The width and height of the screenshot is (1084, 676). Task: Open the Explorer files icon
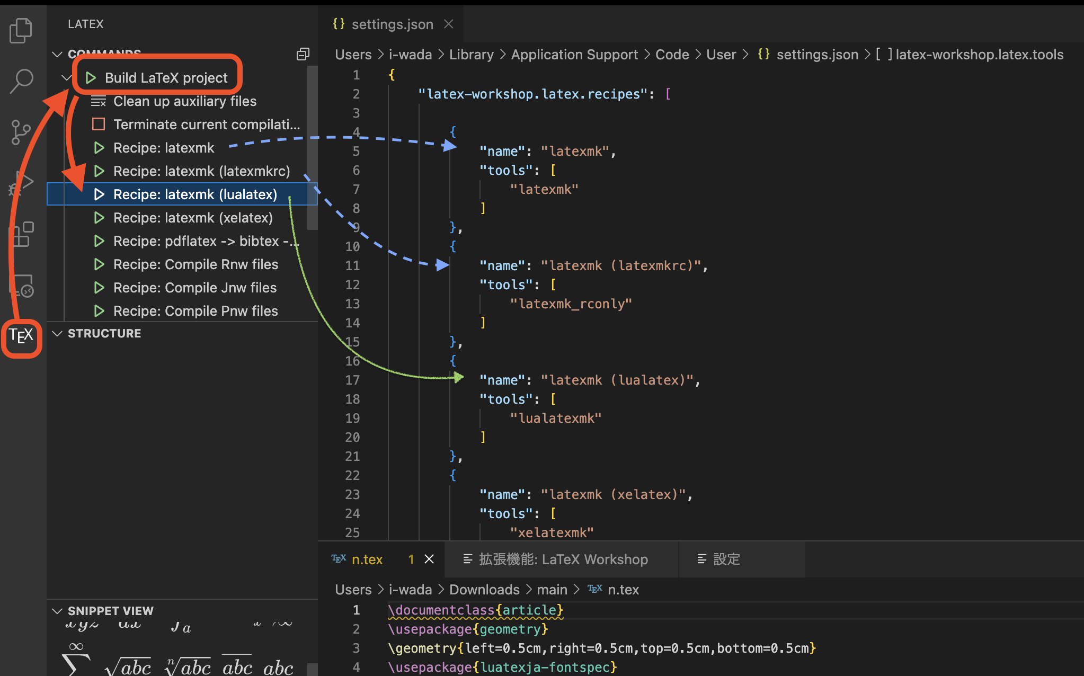21,30
